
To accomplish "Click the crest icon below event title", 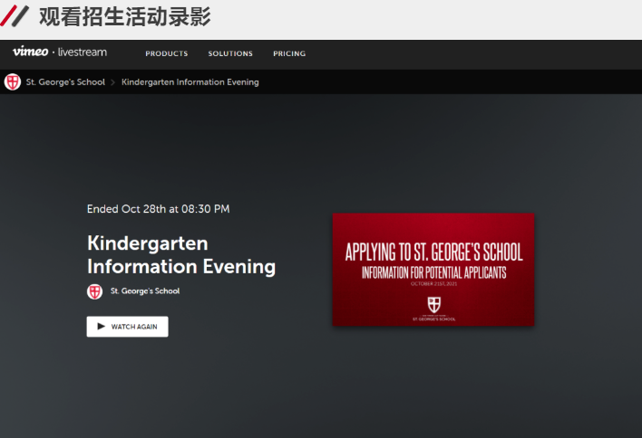I will pyautogui.click(x=94, y=291).
